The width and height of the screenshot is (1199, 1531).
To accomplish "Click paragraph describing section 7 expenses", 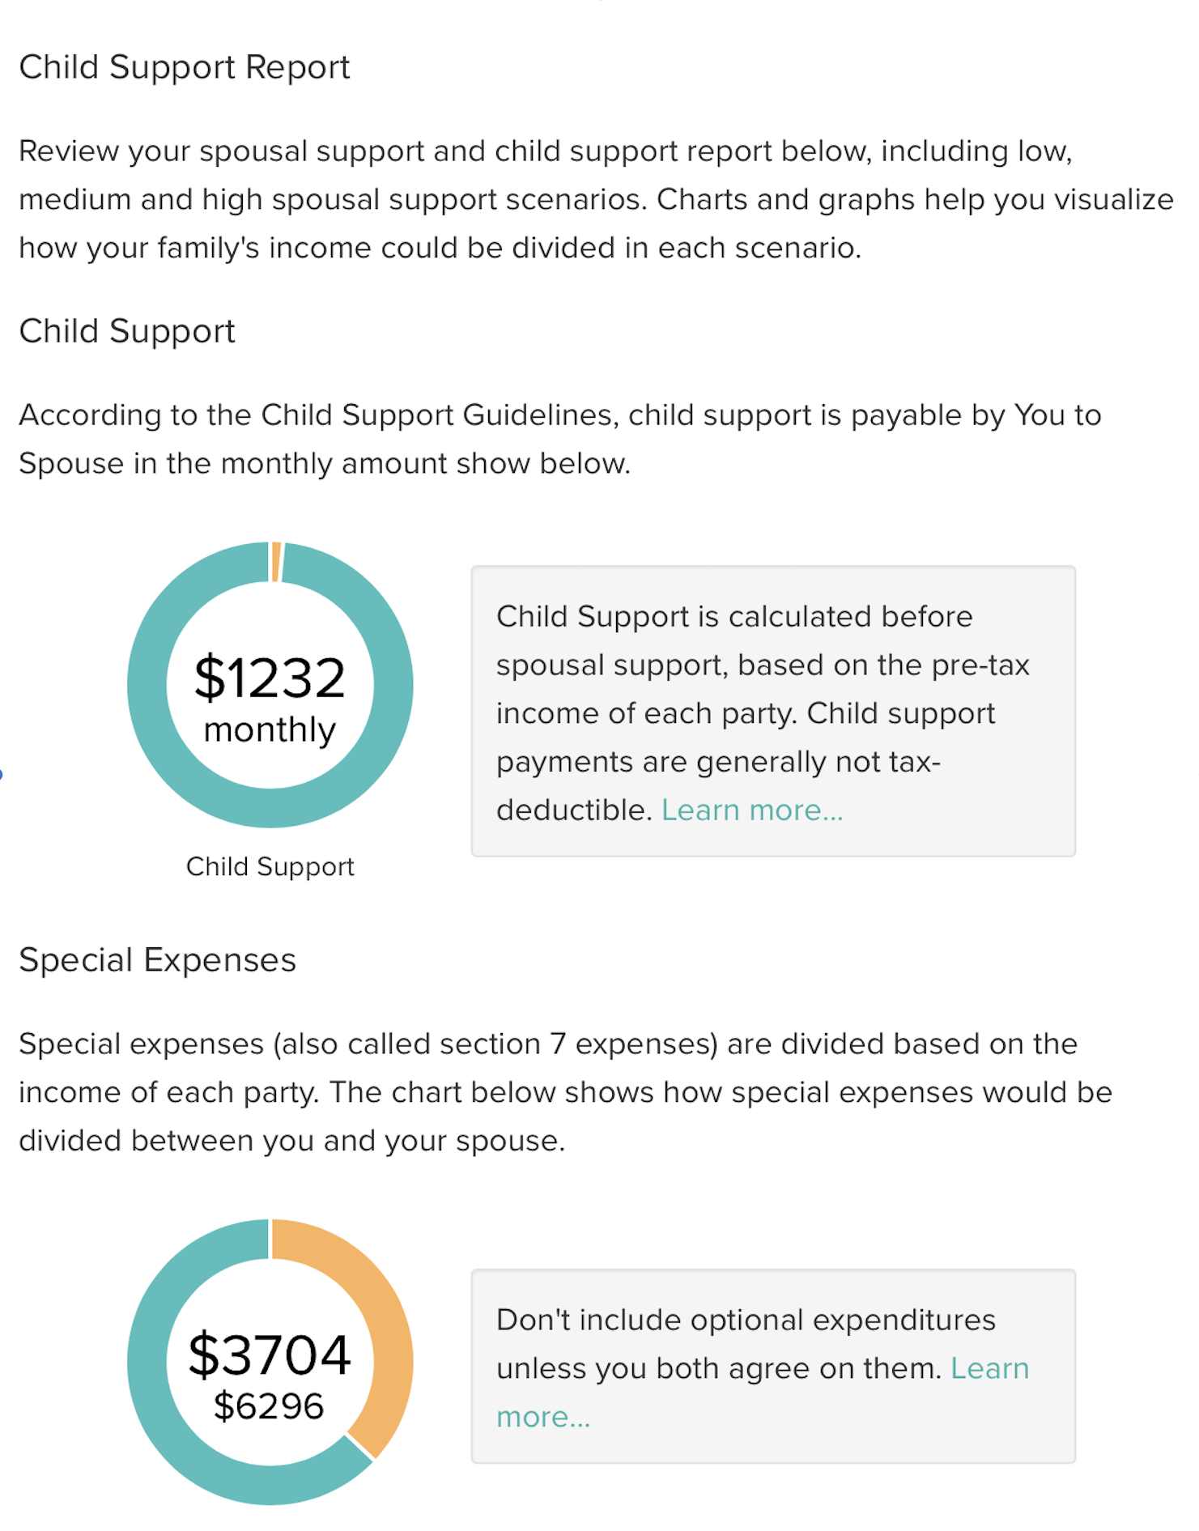I will [565, 1092].
